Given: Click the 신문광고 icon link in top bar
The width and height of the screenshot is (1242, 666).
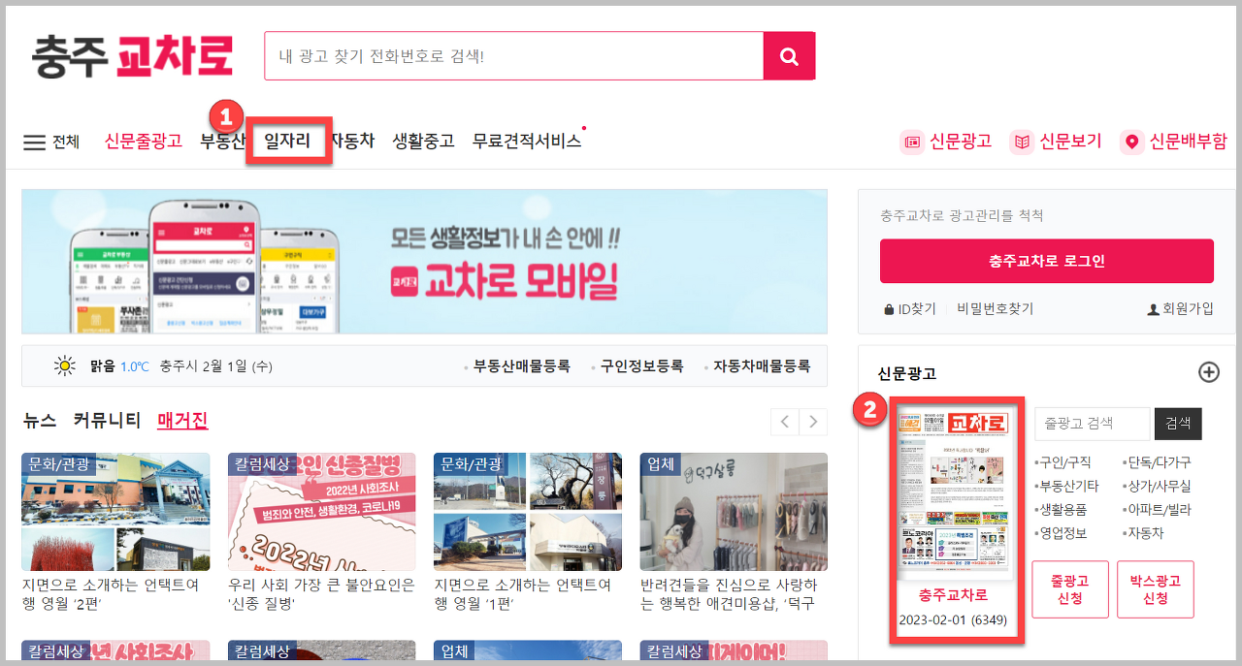Looking at the screenshot, I should pos(946,142).
